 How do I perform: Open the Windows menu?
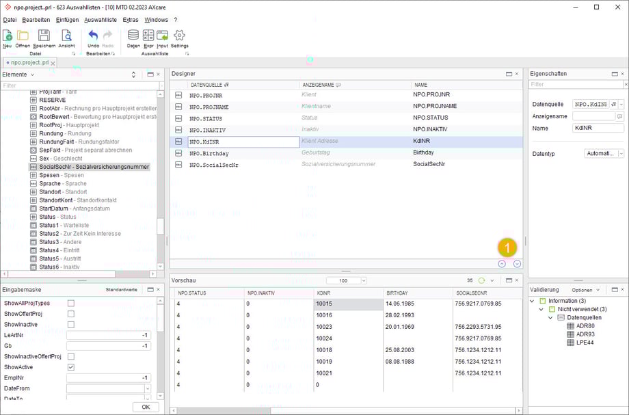click(x=157, y=20)
